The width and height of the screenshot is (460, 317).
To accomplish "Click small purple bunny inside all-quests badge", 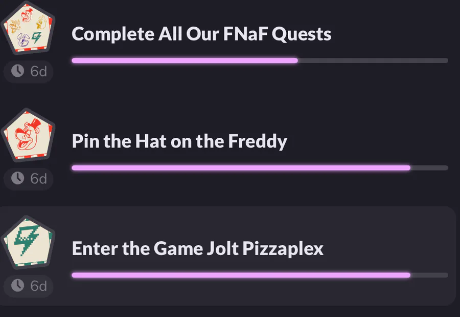I will (22, 40).
